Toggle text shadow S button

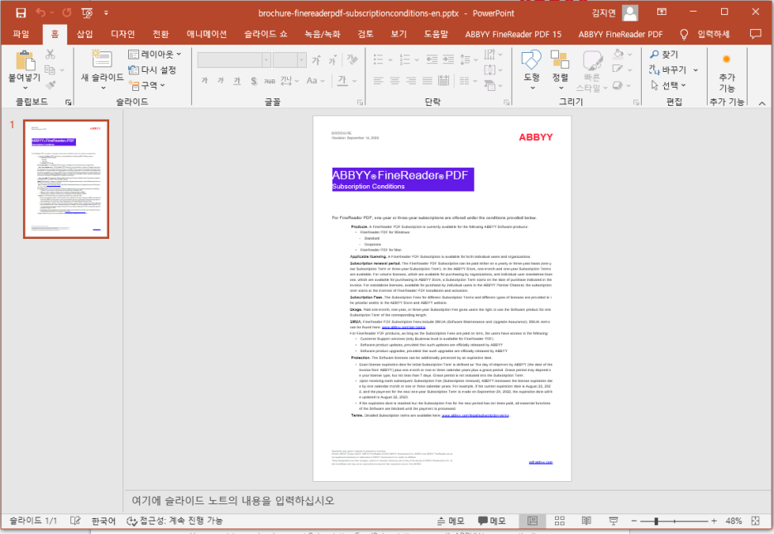pos(253,80)
